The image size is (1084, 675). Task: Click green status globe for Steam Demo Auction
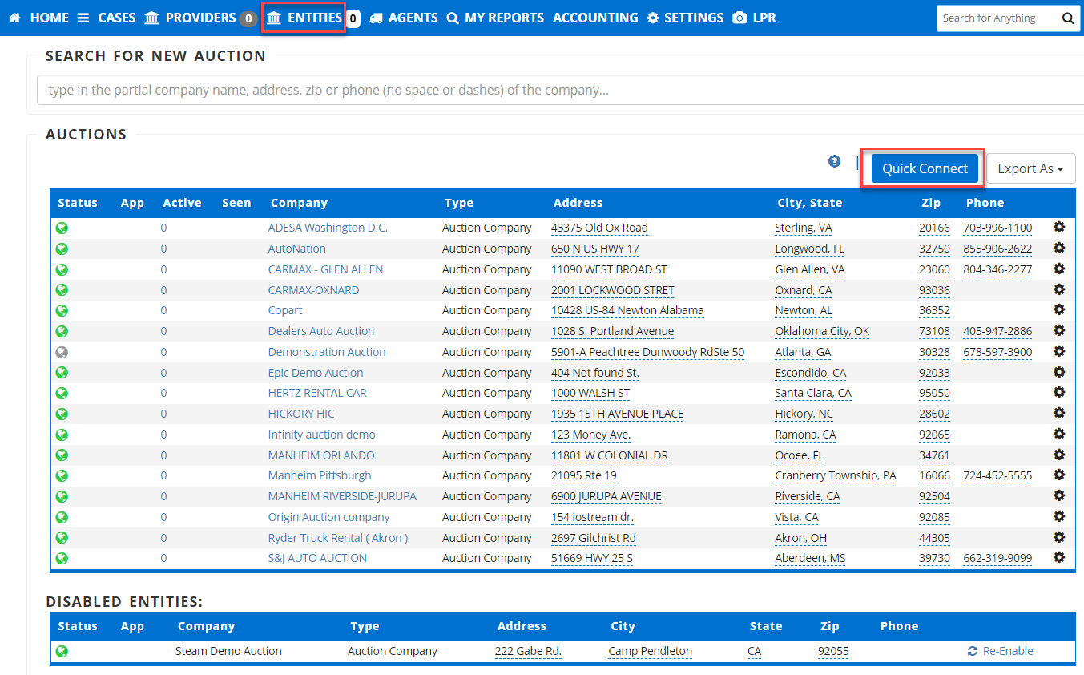point(62,651)
